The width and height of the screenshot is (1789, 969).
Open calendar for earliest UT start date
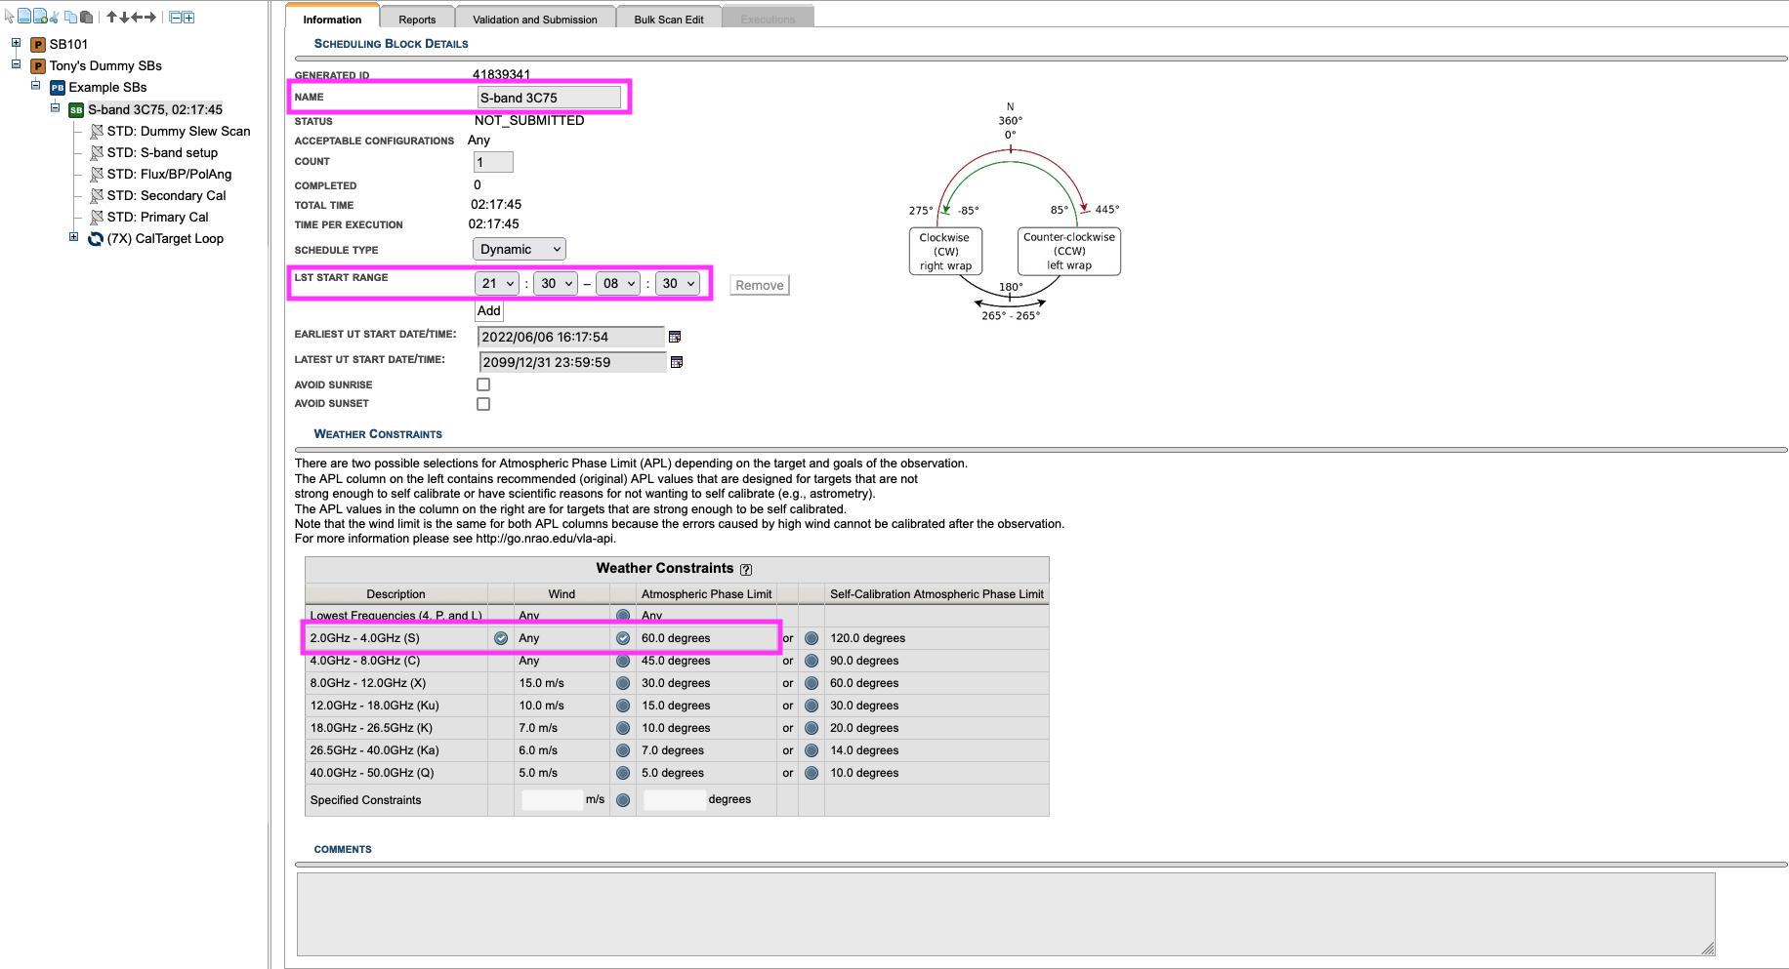coord(674,337)
